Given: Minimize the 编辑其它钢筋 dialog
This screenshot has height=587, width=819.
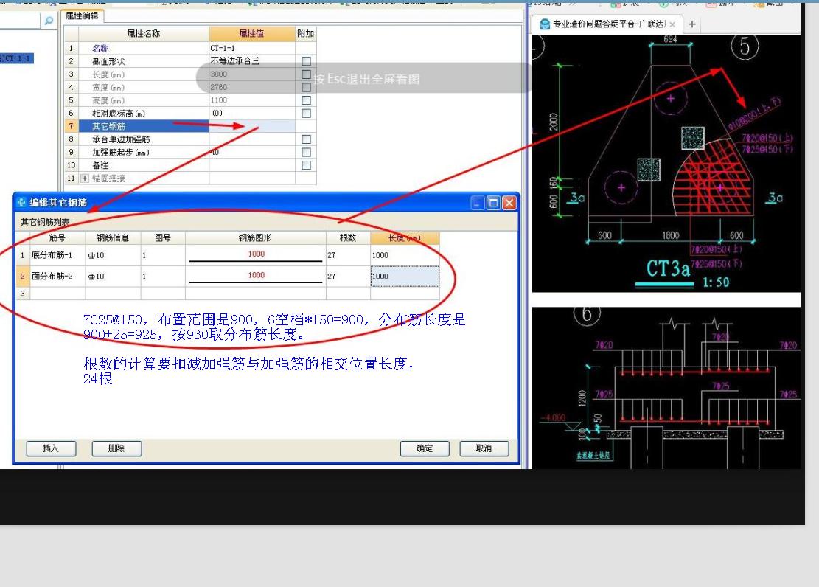Looking at the screenshot, I should coord(478,203).
